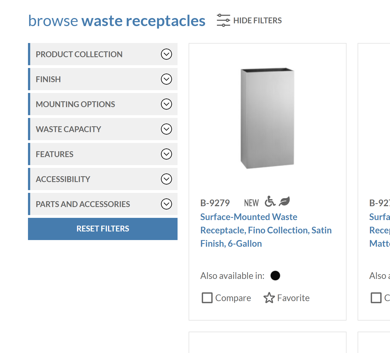Click the Features chevron circle icon

(166, 154)
